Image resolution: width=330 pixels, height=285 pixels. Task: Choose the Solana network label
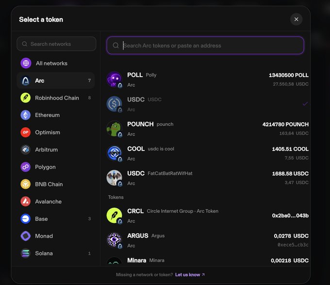(44, 253)
